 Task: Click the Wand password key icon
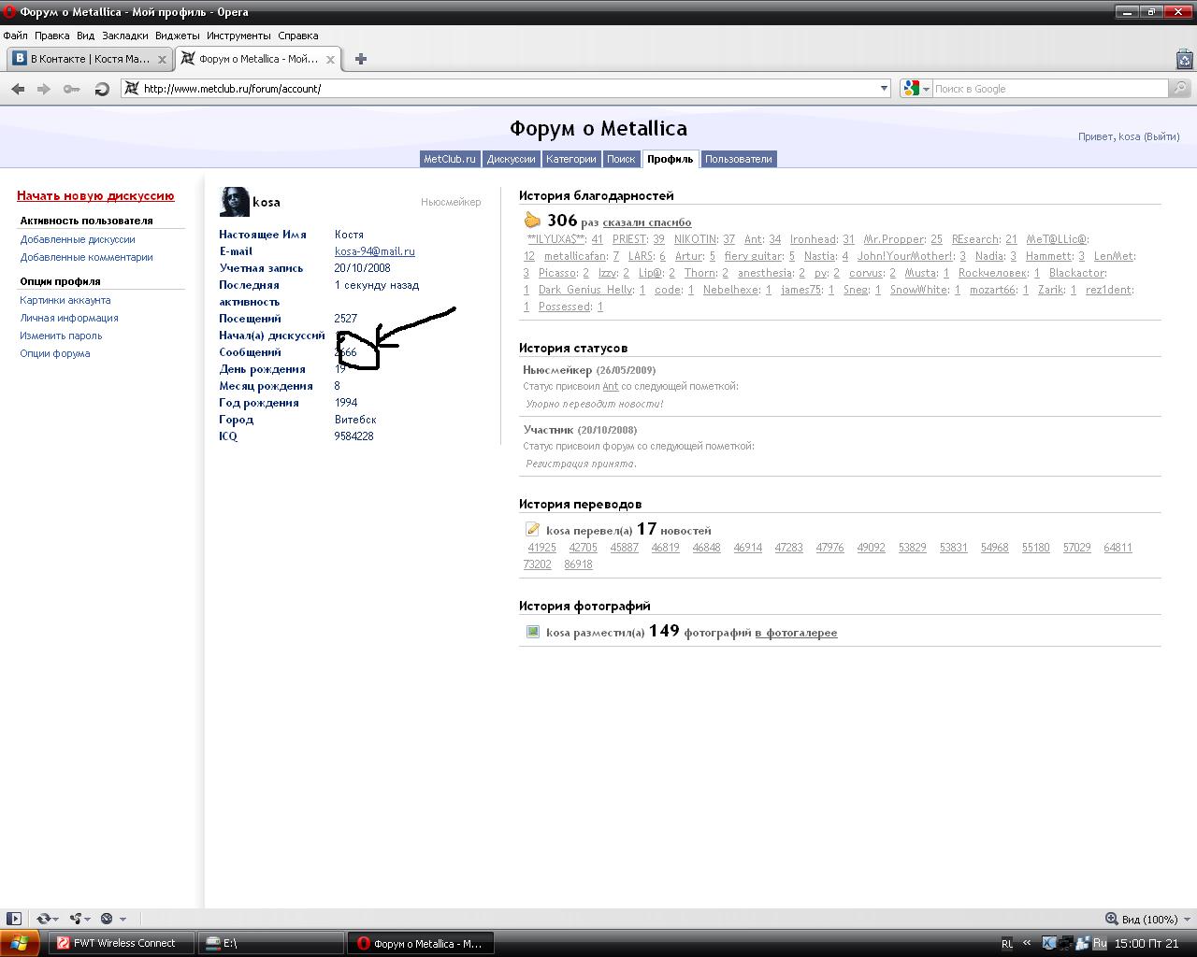click(x=72, y=89)
